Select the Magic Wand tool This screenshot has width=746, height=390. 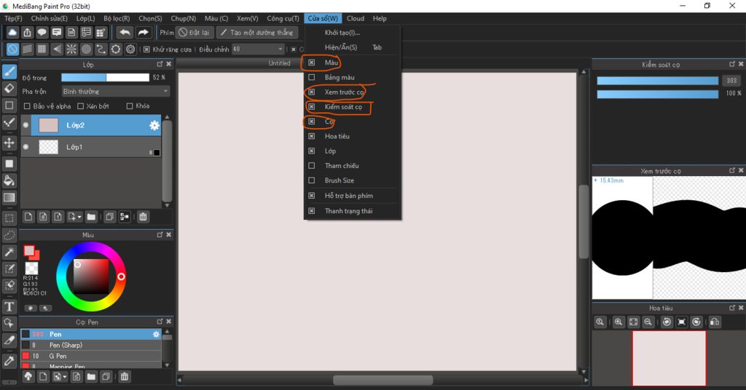[9, 252]
